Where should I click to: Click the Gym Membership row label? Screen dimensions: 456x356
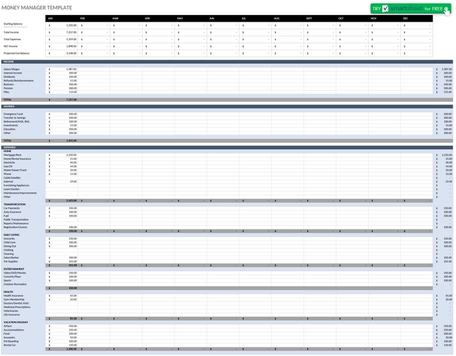[14, 300]
